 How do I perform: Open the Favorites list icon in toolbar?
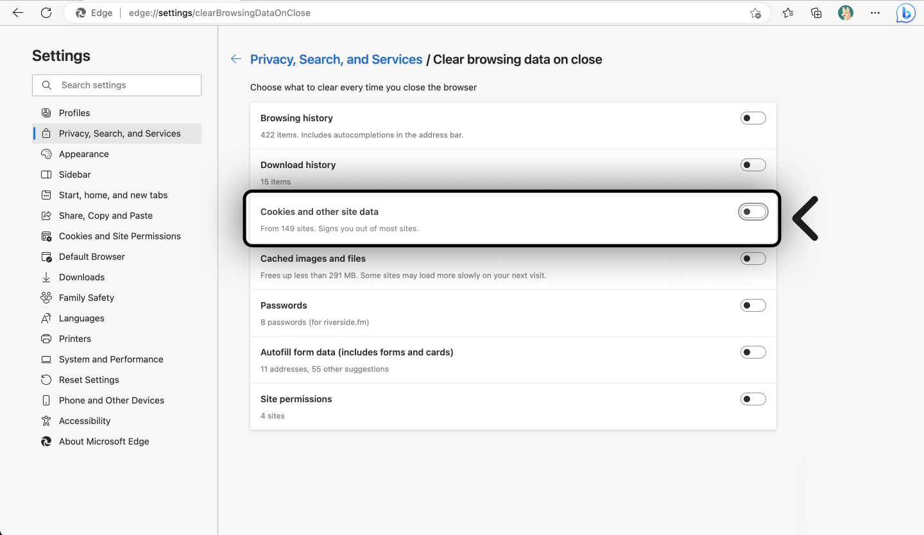[788, 13]
